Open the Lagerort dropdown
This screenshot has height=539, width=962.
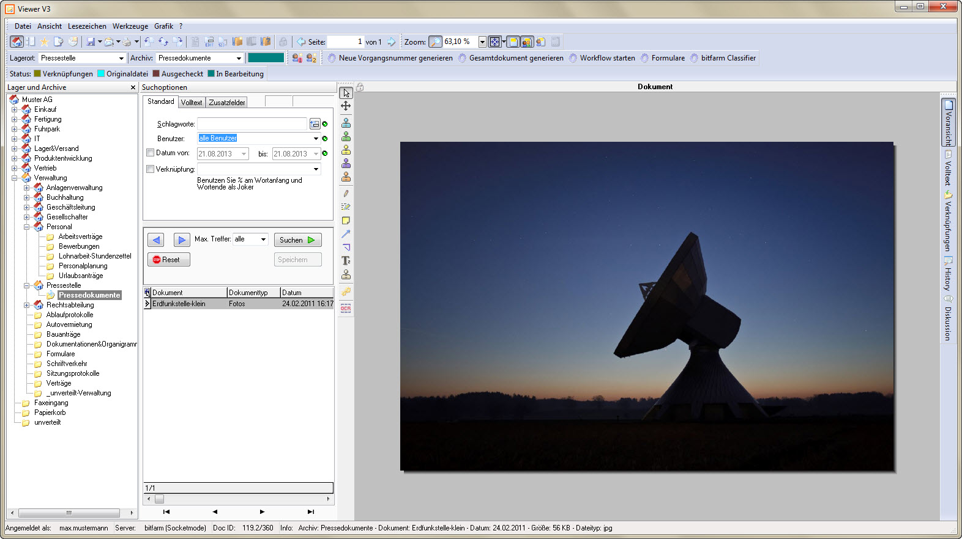click(x=121, y=58)
